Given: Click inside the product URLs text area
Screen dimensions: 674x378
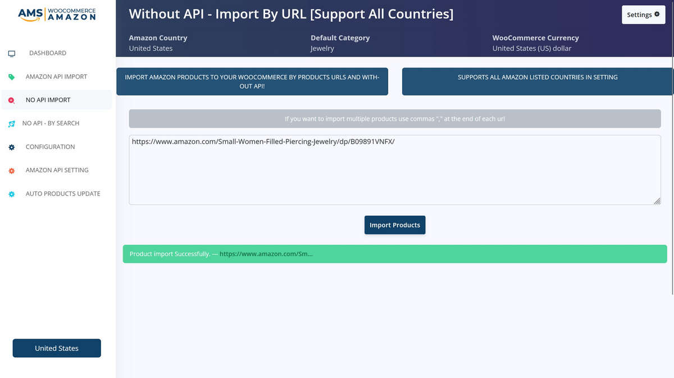Looking at the screenshot, I should [395, 170].
